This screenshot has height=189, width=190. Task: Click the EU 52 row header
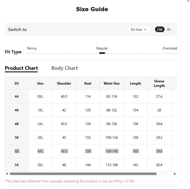[x=17, y=151]
